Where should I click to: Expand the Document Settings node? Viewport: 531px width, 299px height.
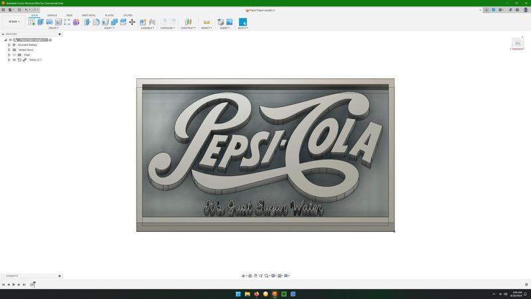pyautogui.click(x=9, y=45)
